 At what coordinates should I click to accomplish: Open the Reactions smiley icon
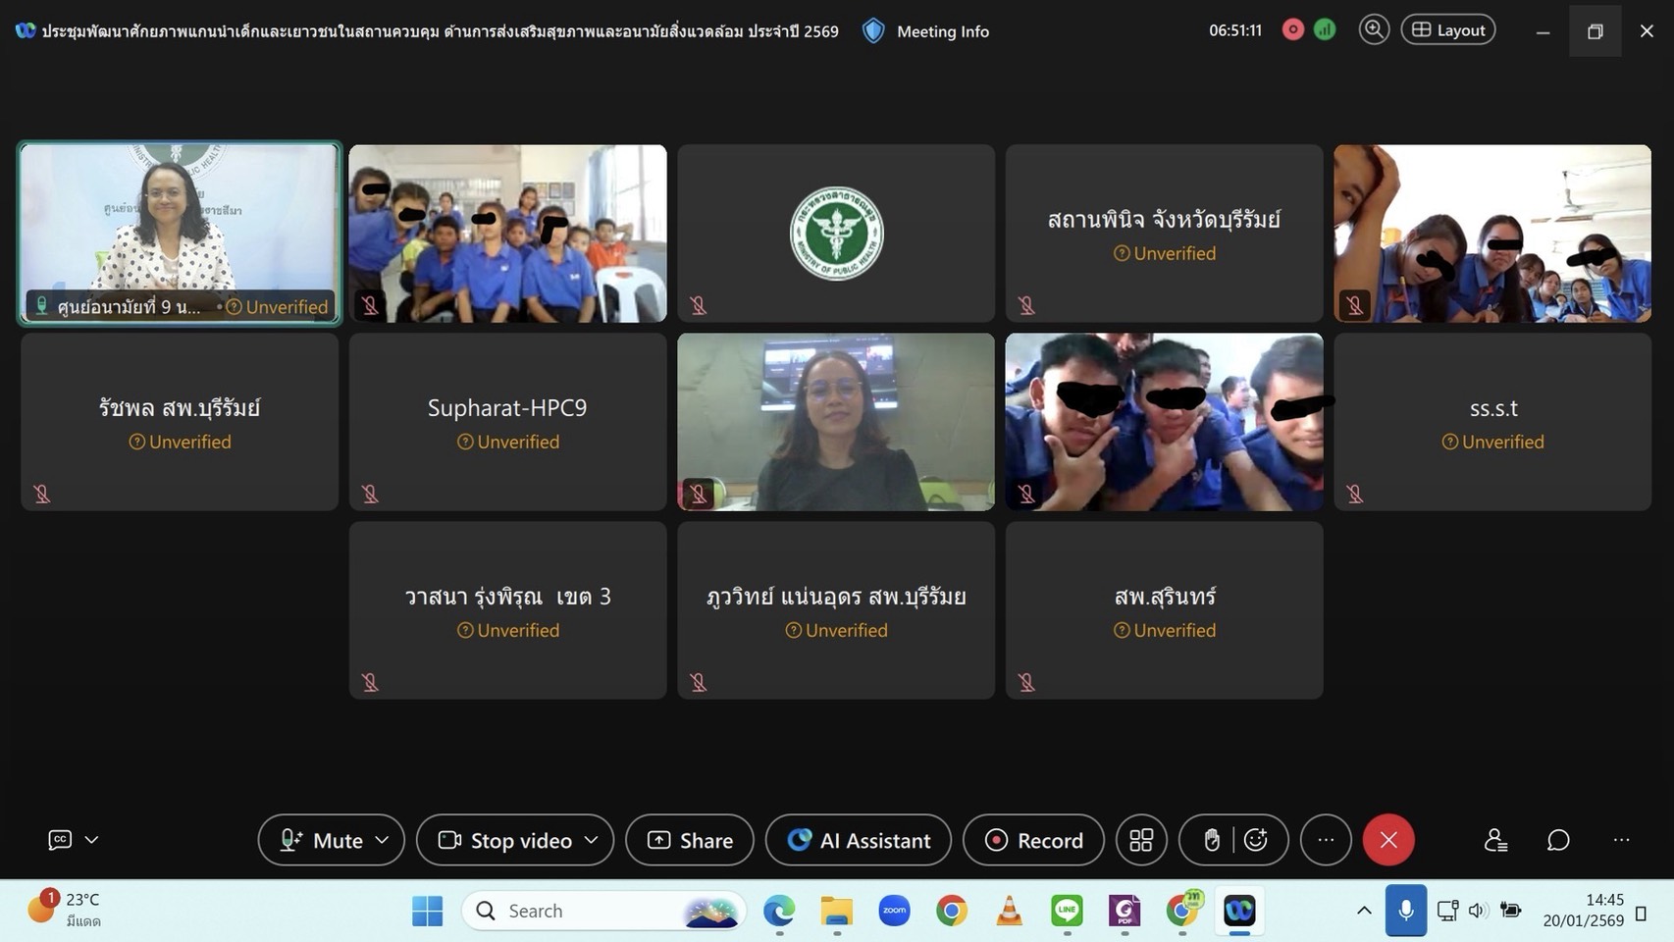pyautogui.click(x=1256, y=840)
